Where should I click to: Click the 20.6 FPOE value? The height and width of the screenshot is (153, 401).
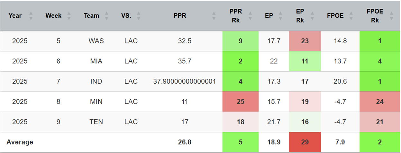[x=340, y=81]
